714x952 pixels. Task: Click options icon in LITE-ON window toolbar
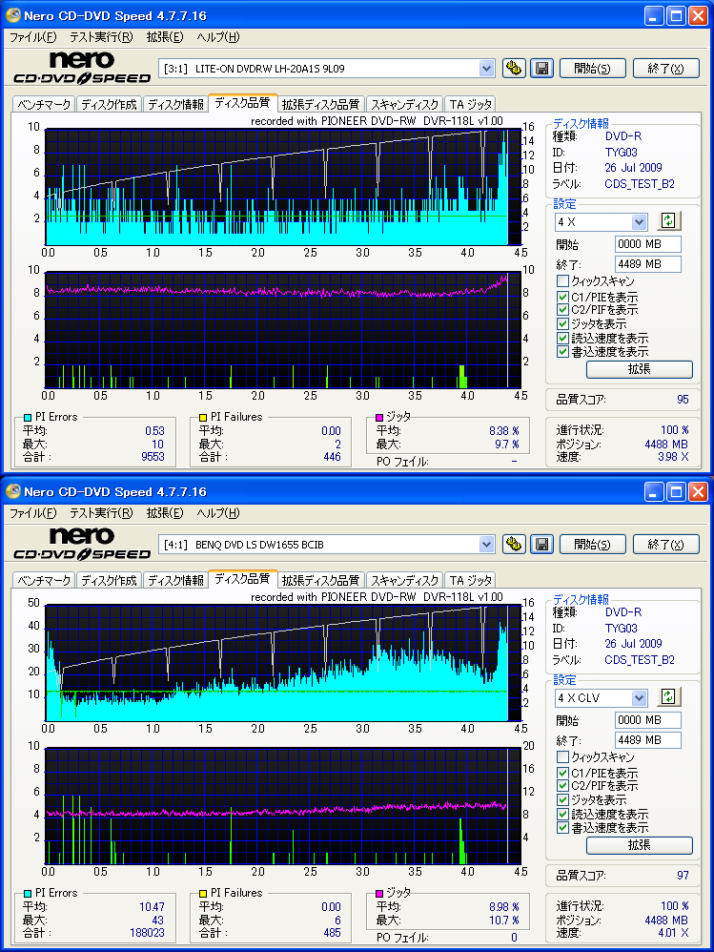[514, 68]
